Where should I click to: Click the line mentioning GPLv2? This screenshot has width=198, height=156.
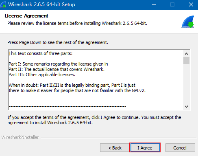click(77, 90)
